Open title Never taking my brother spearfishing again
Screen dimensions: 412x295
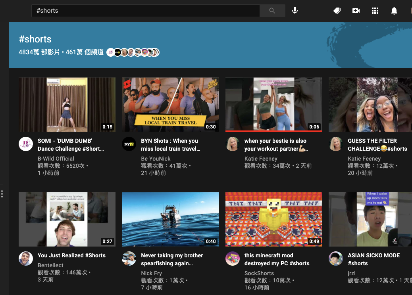click(172, 259)
